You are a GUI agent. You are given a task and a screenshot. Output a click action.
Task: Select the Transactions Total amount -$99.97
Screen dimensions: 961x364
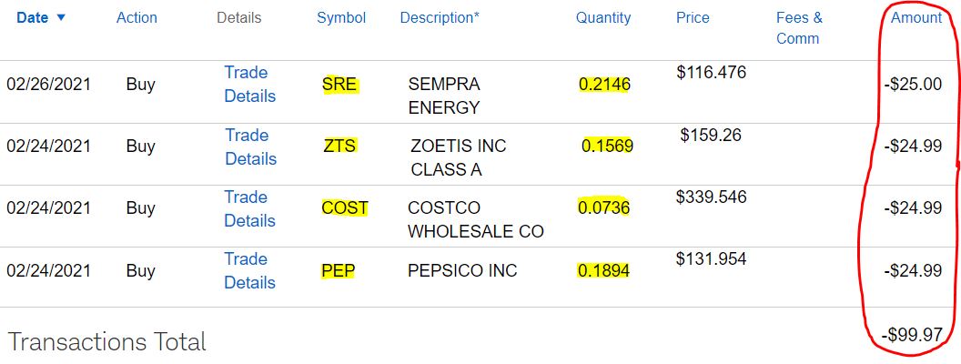tap(911, 335)
